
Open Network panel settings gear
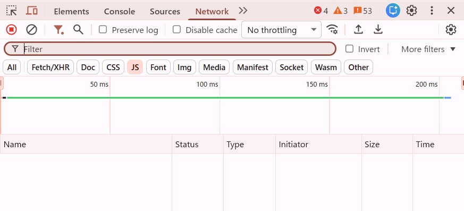click(x=451, y=30)
